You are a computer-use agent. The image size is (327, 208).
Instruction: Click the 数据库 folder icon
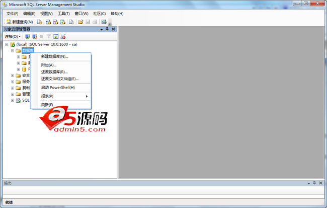tap(18, 51)
